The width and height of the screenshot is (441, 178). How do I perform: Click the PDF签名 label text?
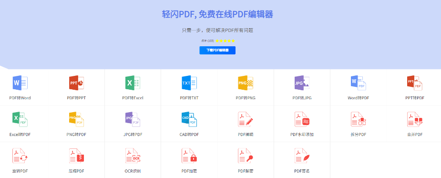coord(302,171)
